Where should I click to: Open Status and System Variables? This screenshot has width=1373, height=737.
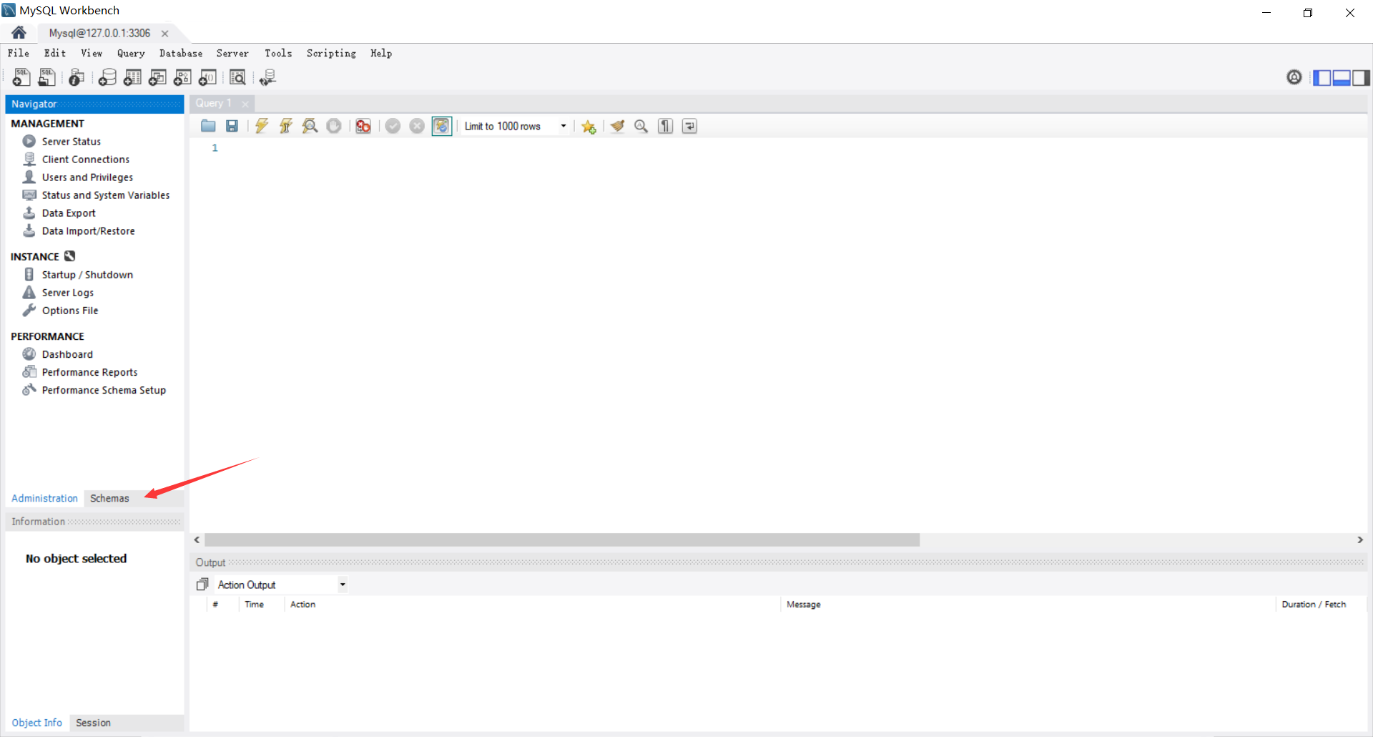pyautogui.click(x=106, y=195)
